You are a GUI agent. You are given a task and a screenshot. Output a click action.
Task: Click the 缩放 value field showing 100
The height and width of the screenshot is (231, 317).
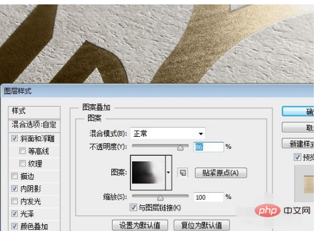click(x=208, y=197)
